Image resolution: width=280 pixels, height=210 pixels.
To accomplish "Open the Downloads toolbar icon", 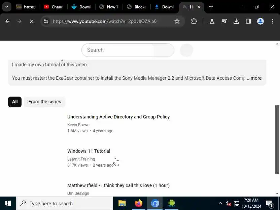I will click(x=236, y=22).
